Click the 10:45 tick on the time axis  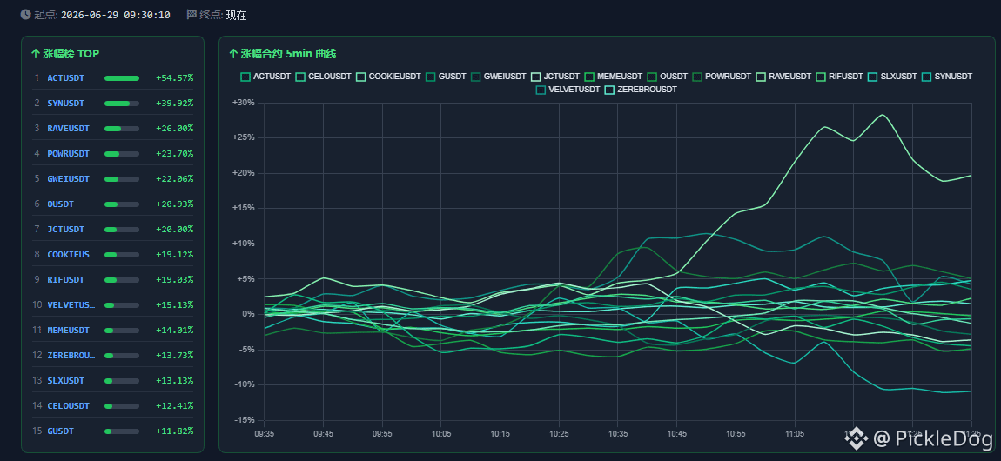(676, 433)
